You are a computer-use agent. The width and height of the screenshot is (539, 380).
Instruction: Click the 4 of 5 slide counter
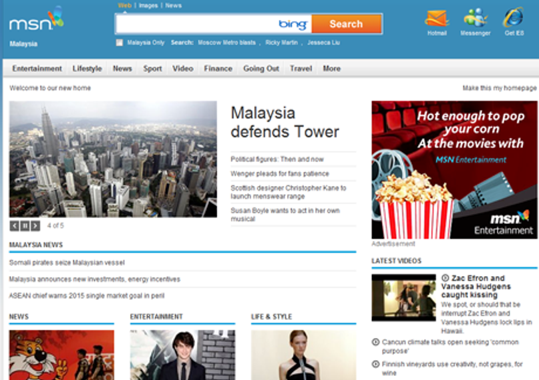(x=55, y=226)
